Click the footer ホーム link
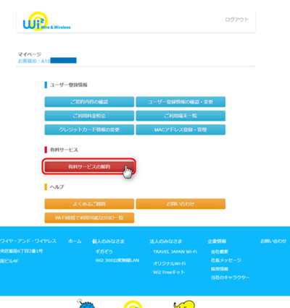Image resolution: width=290 pixels, height=308 pixels. pos(75,241)
